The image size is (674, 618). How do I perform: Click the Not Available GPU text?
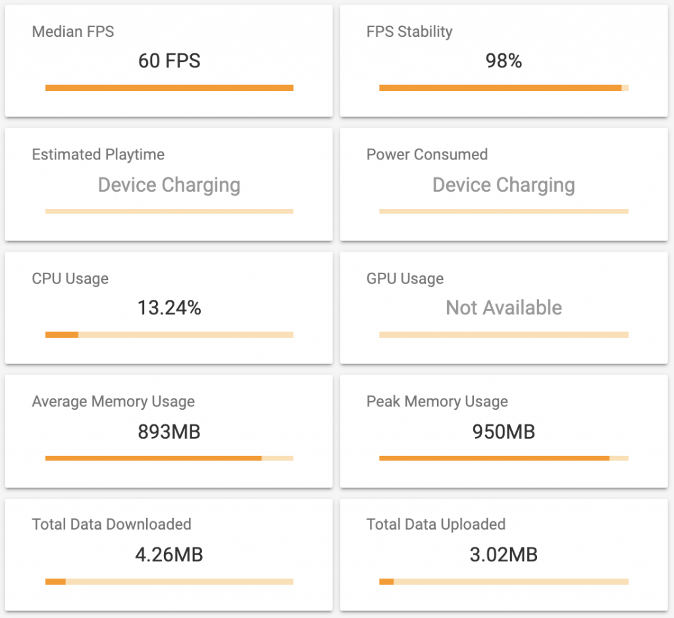[504, 308]
